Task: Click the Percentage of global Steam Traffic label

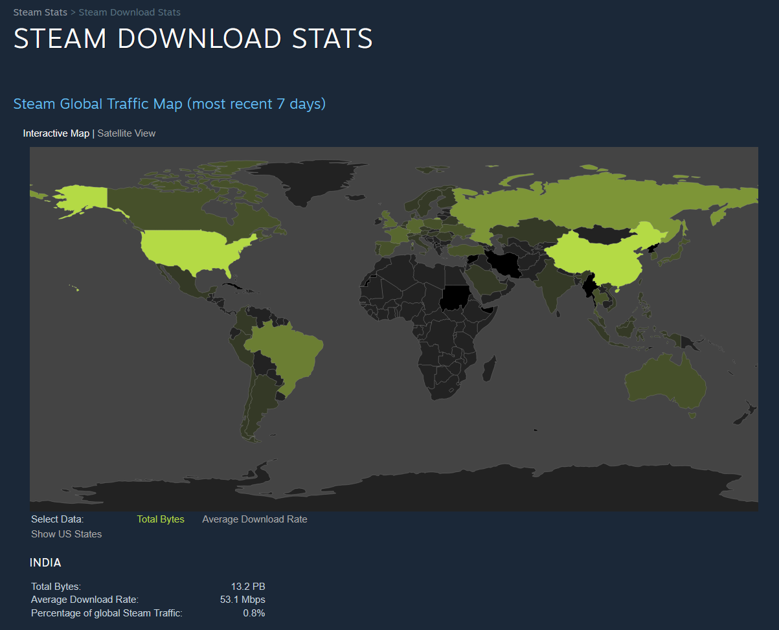Action: tap(107, 613)
